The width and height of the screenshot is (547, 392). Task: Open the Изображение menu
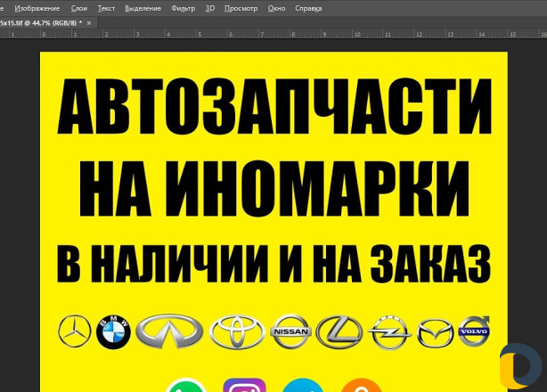[x=37, y=8]
